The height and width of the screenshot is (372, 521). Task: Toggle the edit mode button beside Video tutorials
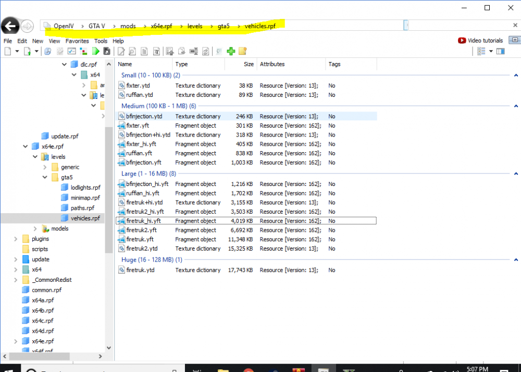[514, 40]
